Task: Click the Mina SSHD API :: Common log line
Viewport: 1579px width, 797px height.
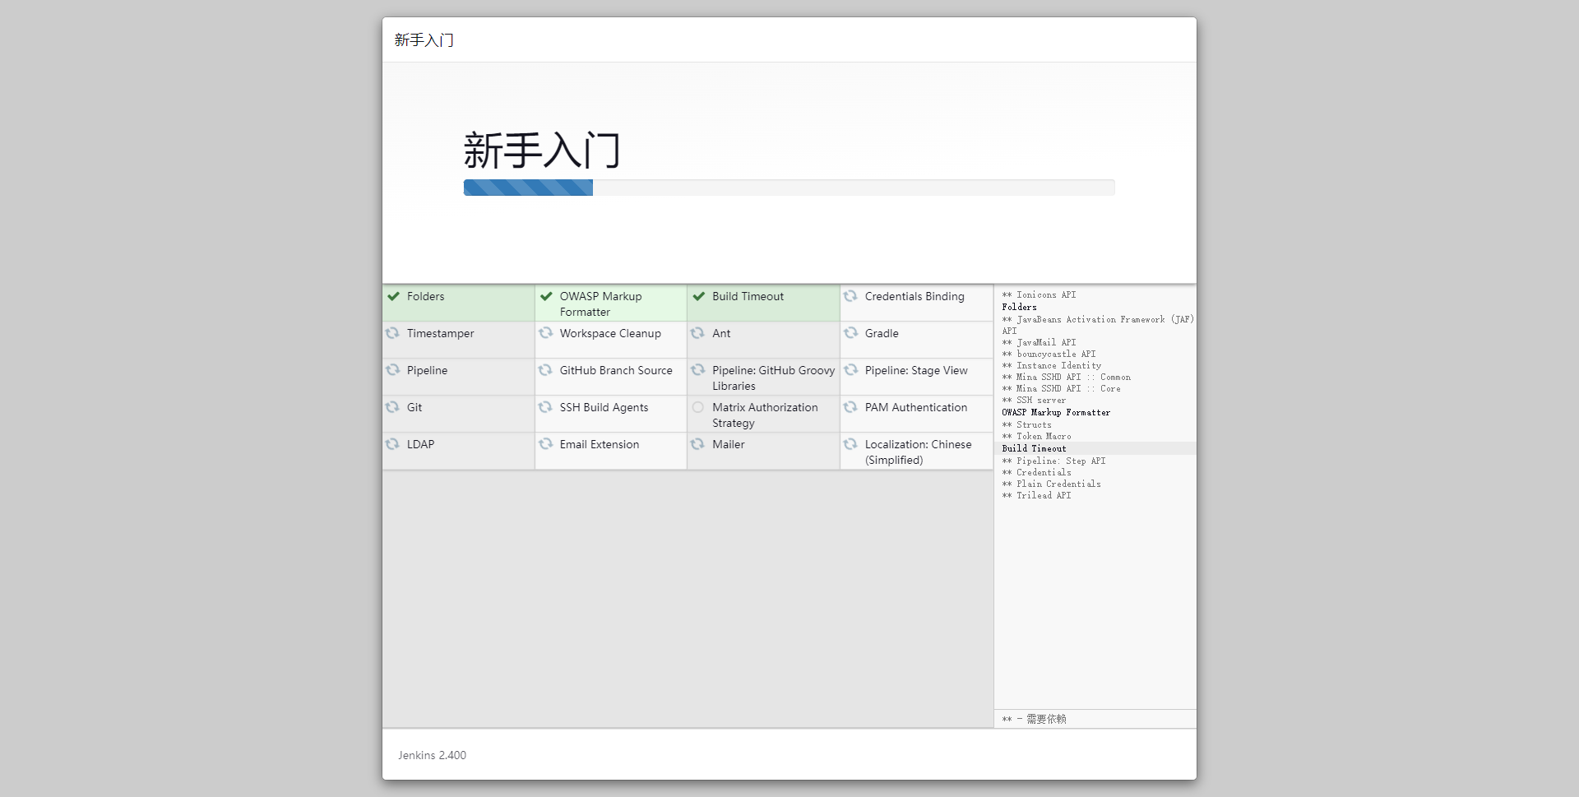Action: tap(1067, 377)
